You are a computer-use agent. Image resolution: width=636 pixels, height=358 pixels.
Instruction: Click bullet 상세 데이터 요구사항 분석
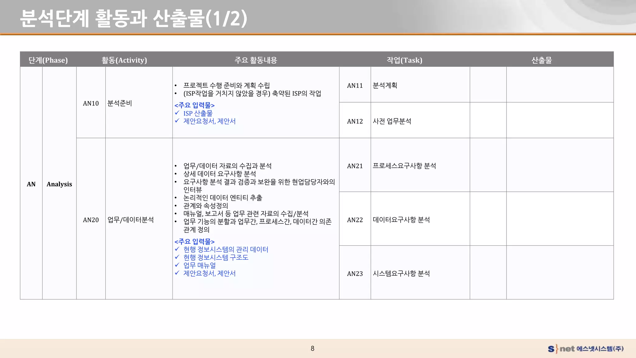pyautogui.click(x=220, y=174)
